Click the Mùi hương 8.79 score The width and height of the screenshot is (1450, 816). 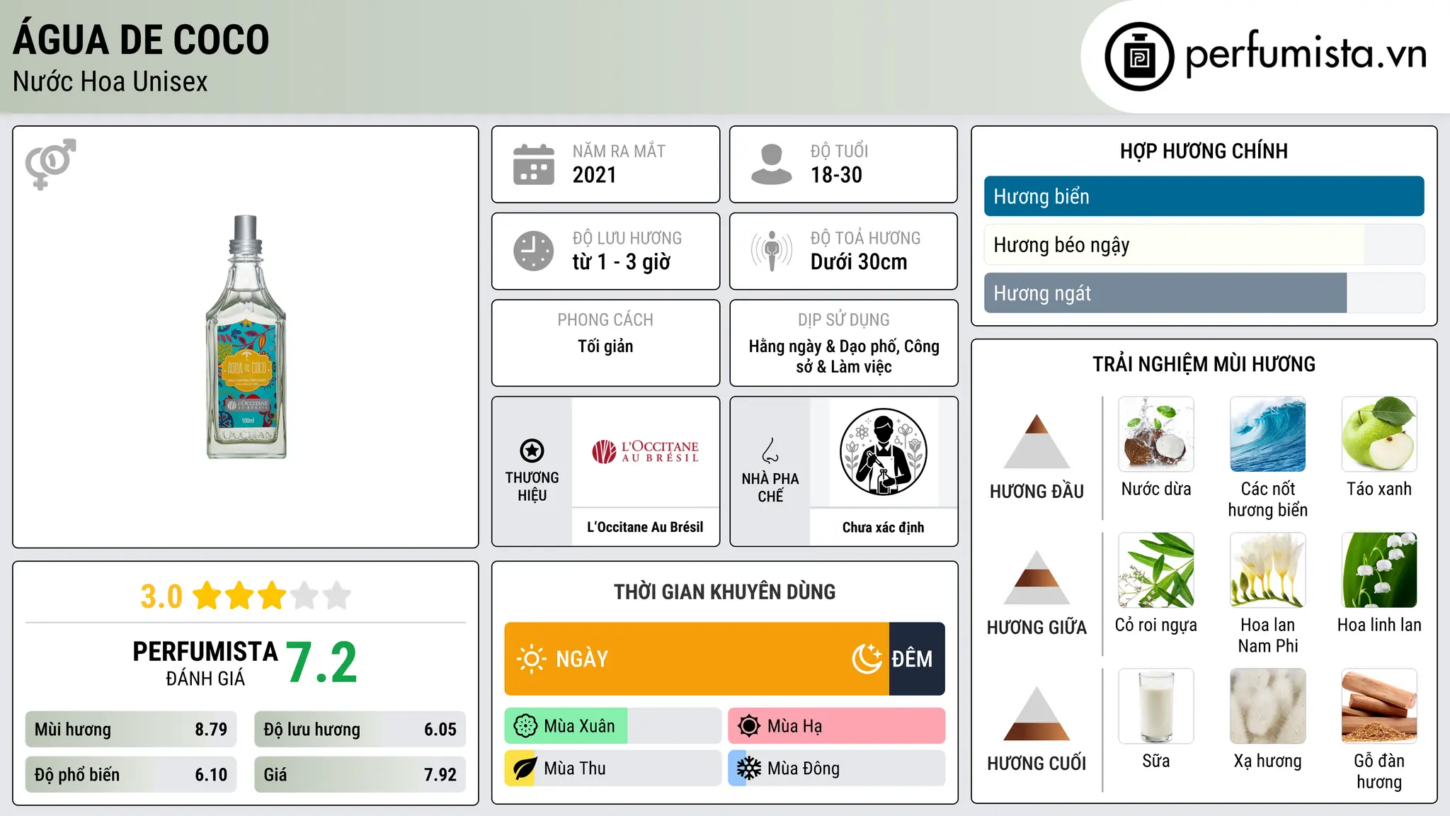131,729
